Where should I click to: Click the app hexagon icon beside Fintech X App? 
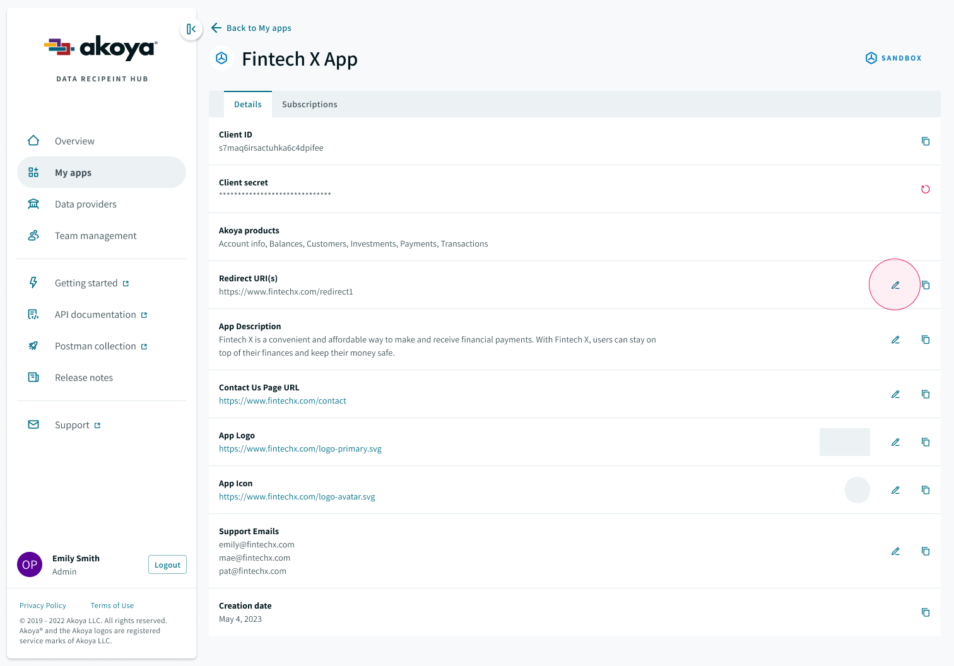pyautogui.click(x=221, y=58)
